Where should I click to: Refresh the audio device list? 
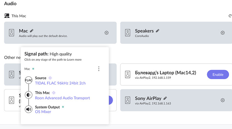pos(230,16)
